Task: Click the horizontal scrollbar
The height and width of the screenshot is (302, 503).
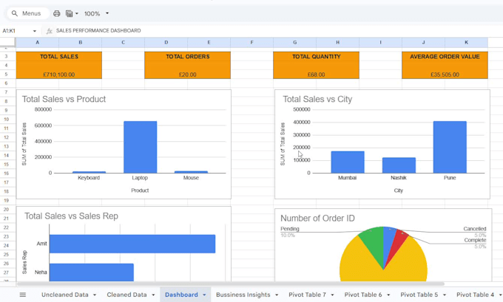Action: click(231, 284)
